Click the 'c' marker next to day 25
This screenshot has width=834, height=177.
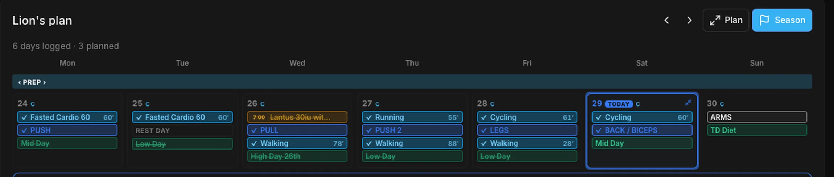point(148,104)
